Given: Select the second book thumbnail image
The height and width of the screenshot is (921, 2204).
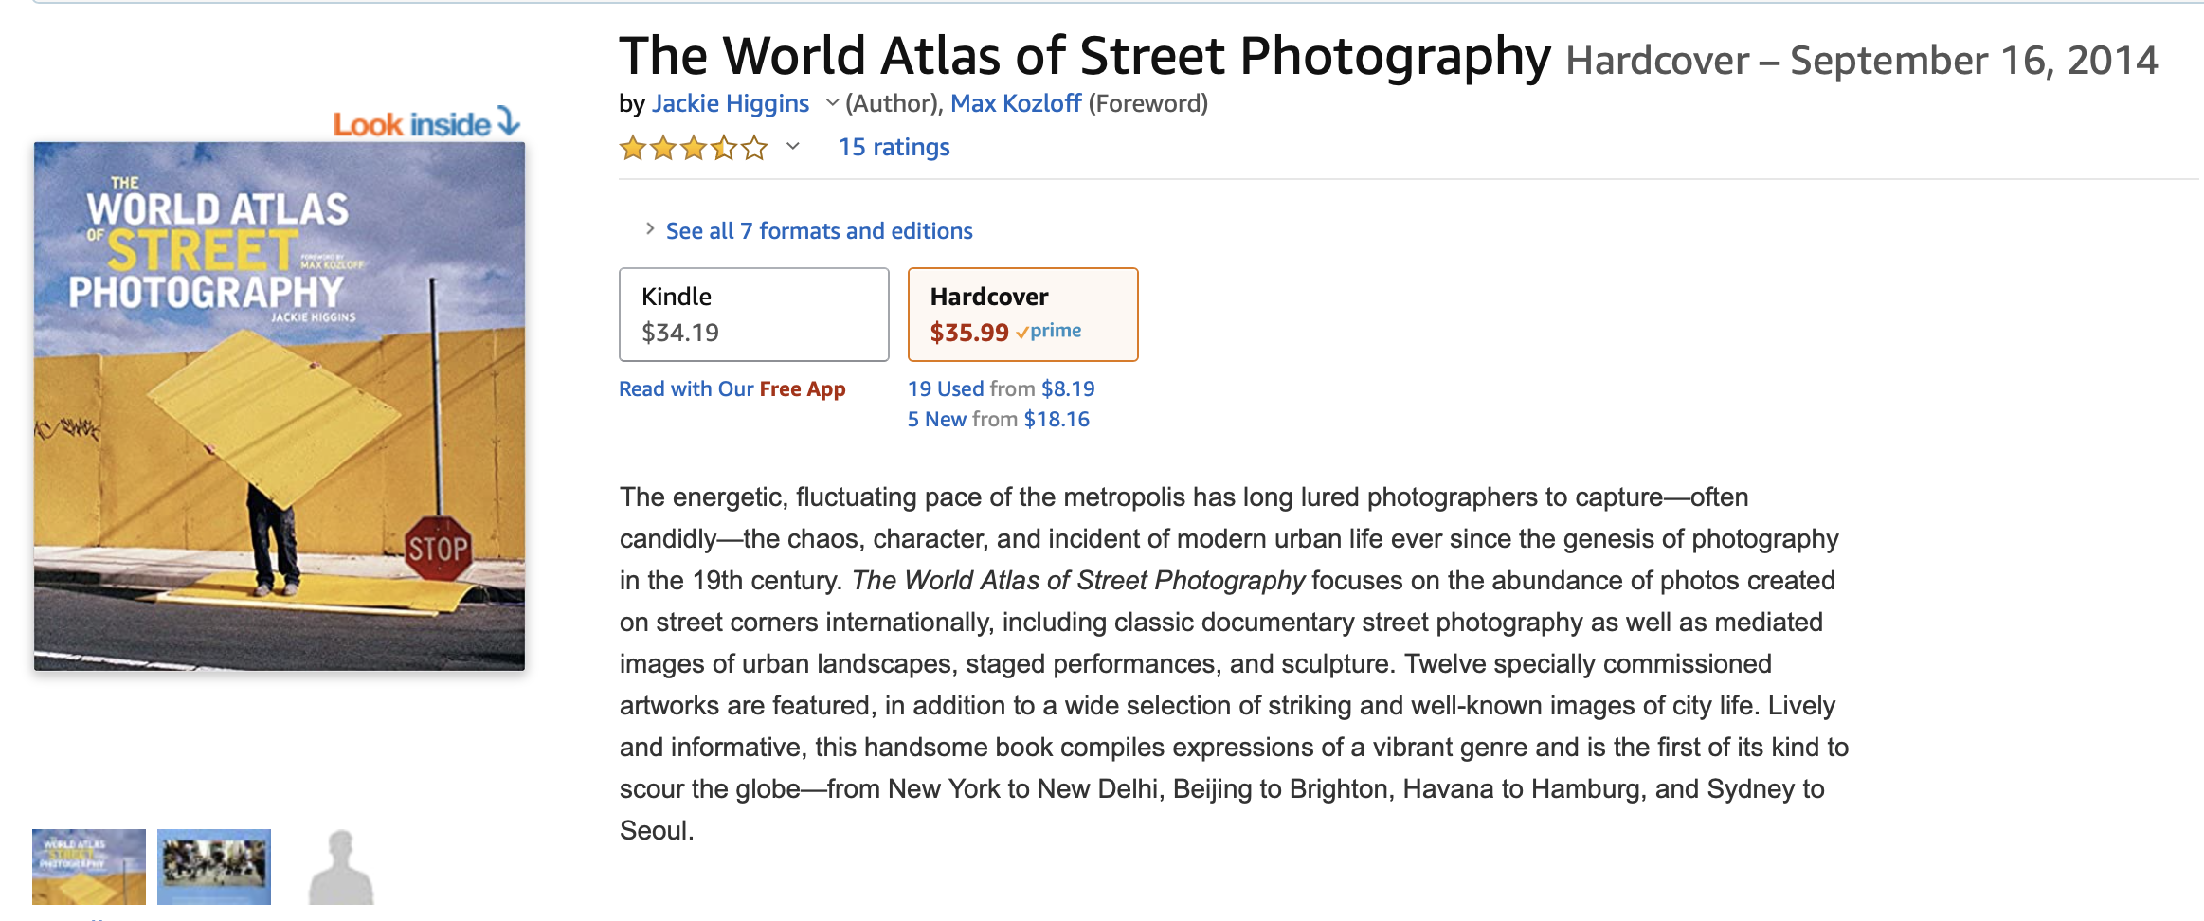Looking at the screenshot, I should [x=214, y=866].
